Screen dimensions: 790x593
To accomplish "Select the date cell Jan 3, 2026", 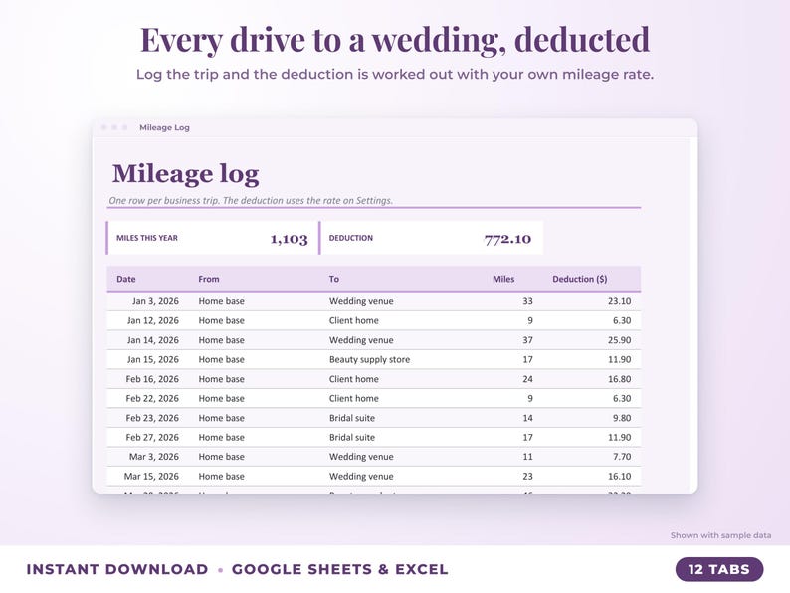I will coord(155,301).
